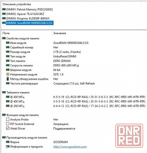The height and width of the screenshot is (153, 147).
Task: Click the icon next to Тип памяти
Action: point(8,61)
